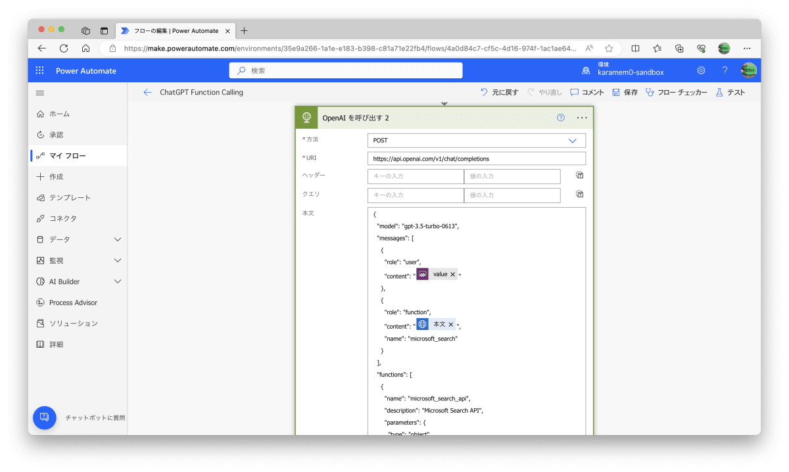Click the テスト button
Screen dimensions: 789x472
(x=730, y=93)
